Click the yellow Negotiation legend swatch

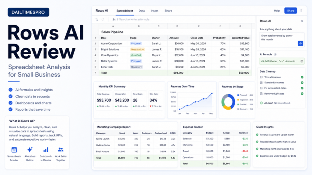click(238, 100)
